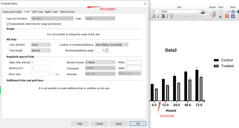Open Gaps and Direction dropdown
Image resolution: width=239 pixels, height=128 pixels.
[52, 19]
